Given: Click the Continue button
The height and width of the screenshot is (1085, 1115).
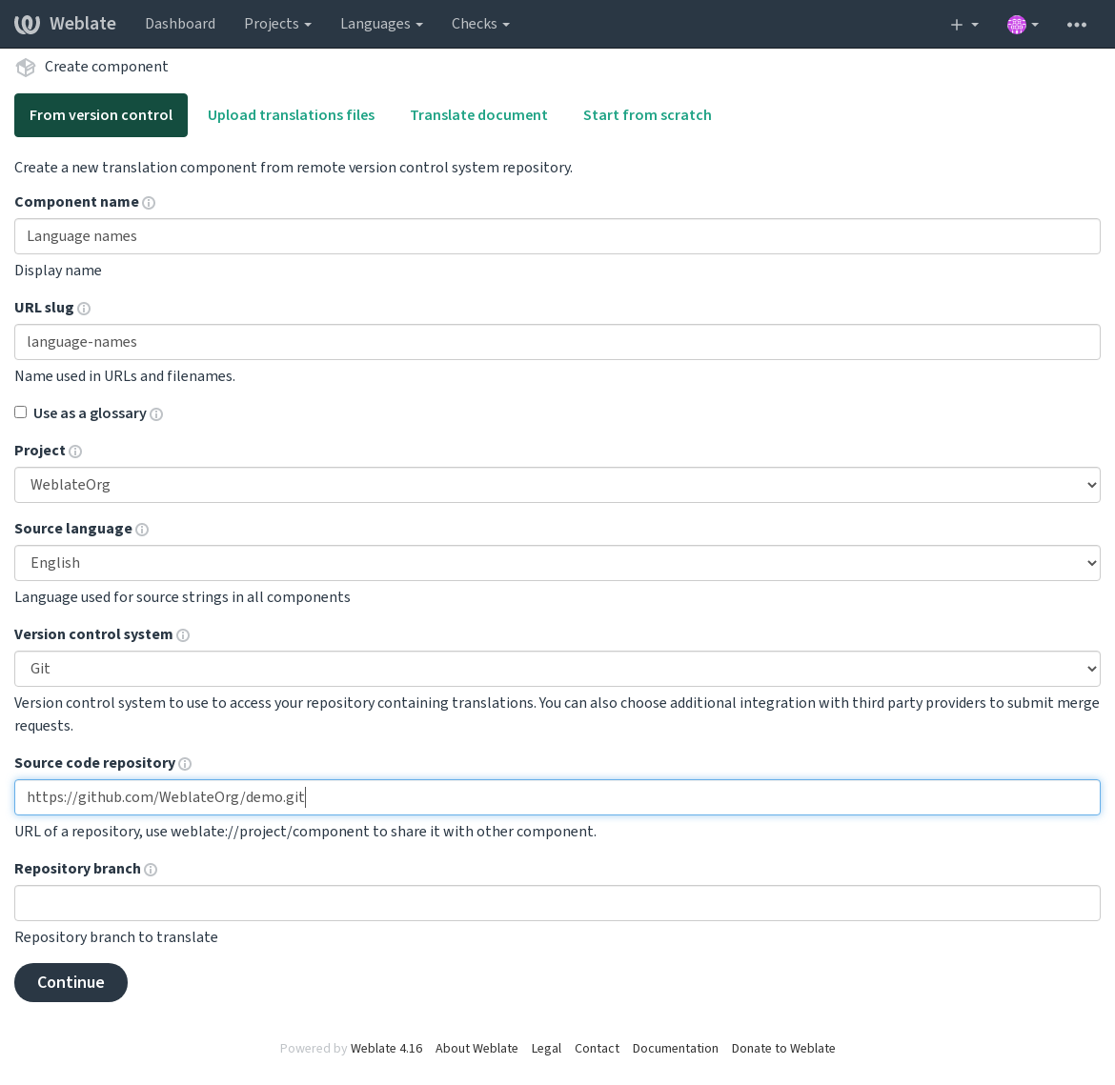Looking at the screenshot, I should tap(71, 983).
